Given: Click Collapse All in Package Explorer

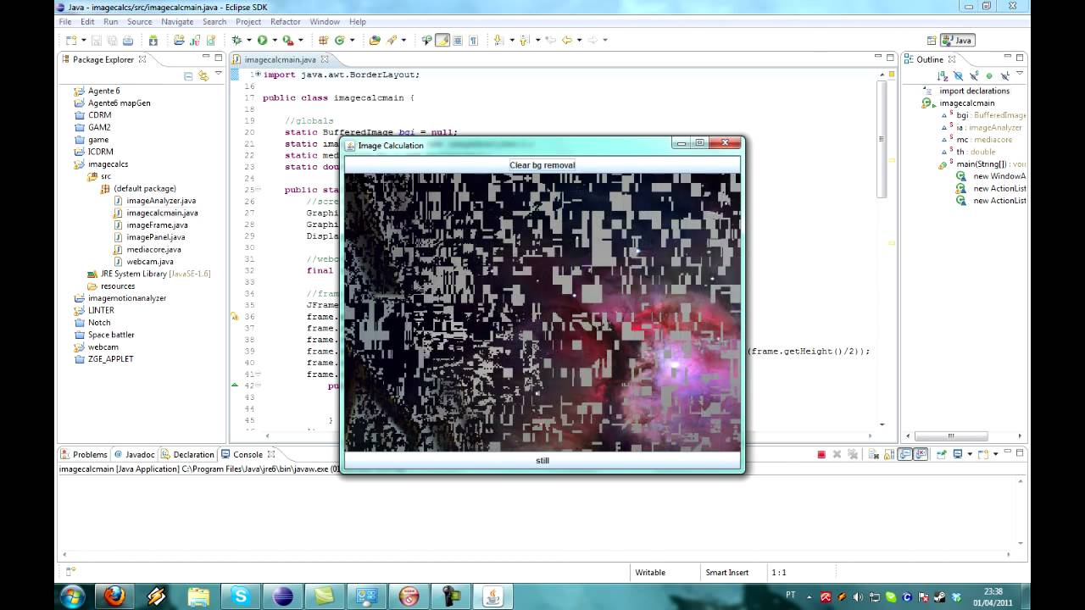Looking at the screenshot, I should (188, 75).
